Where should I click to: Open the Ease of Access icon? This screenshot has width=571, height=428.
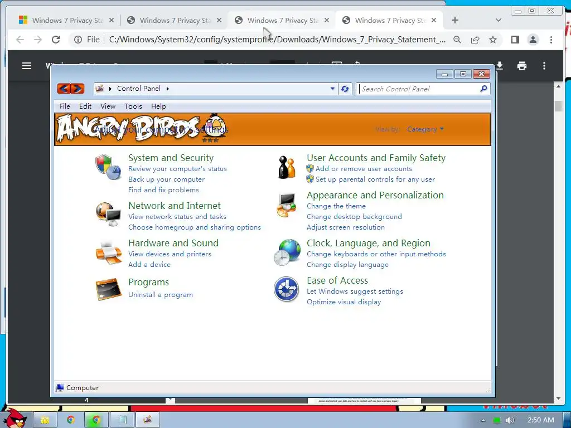(286, 289)
